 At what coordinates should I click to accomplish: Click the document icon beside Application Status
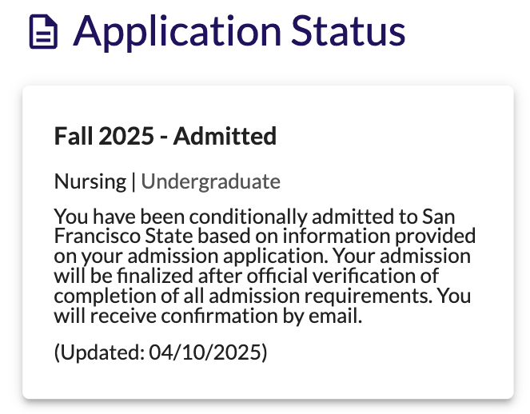(43, 33)
